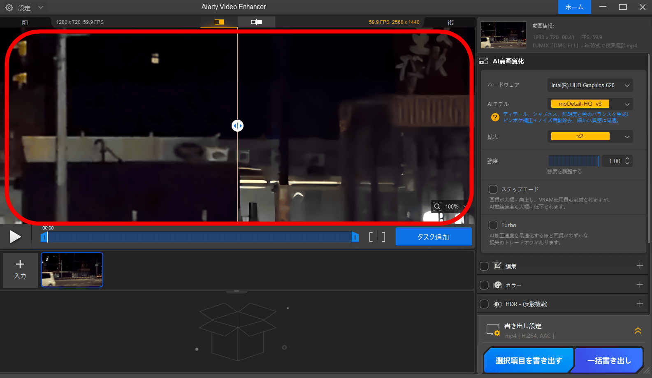The height and width of the screenshot is (378, 652).
Task: Click the zoom magnifier icon in preview
Action: [x=437, y=206]
